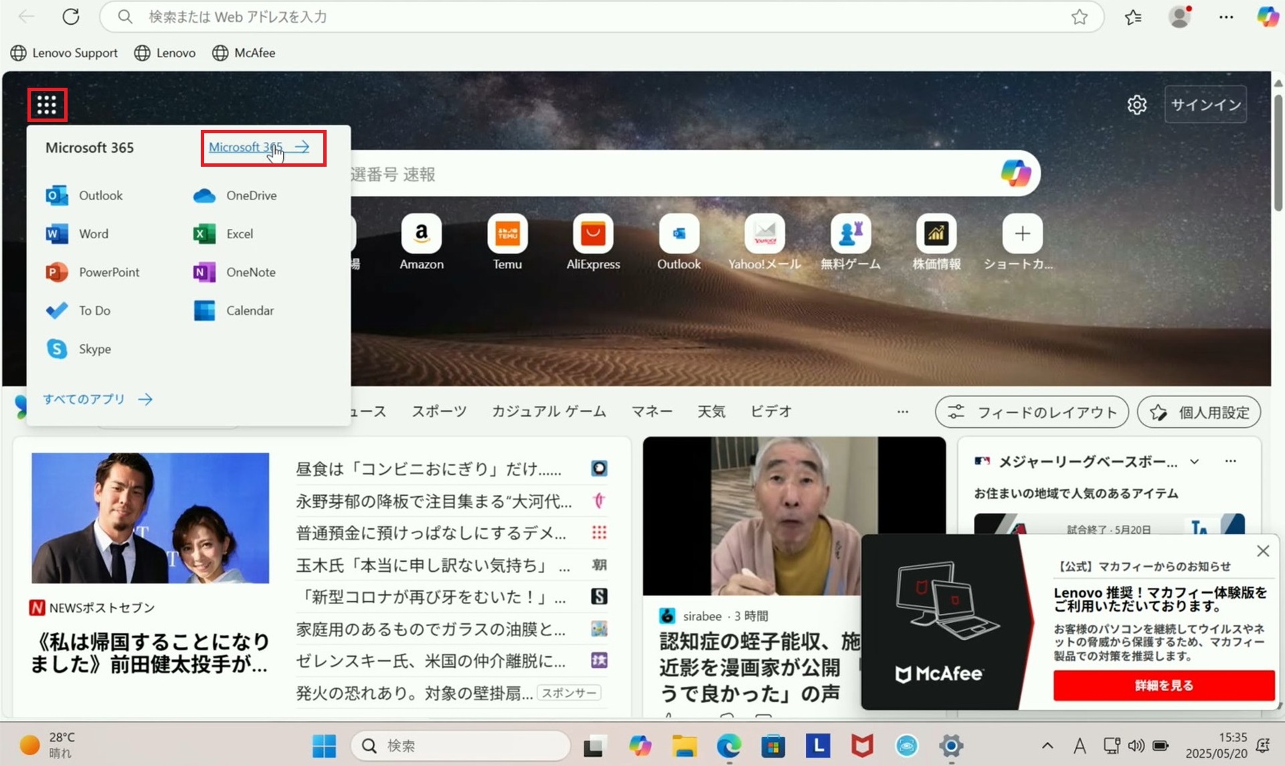Click the taskbar 検索 search box

coord(460,745)
